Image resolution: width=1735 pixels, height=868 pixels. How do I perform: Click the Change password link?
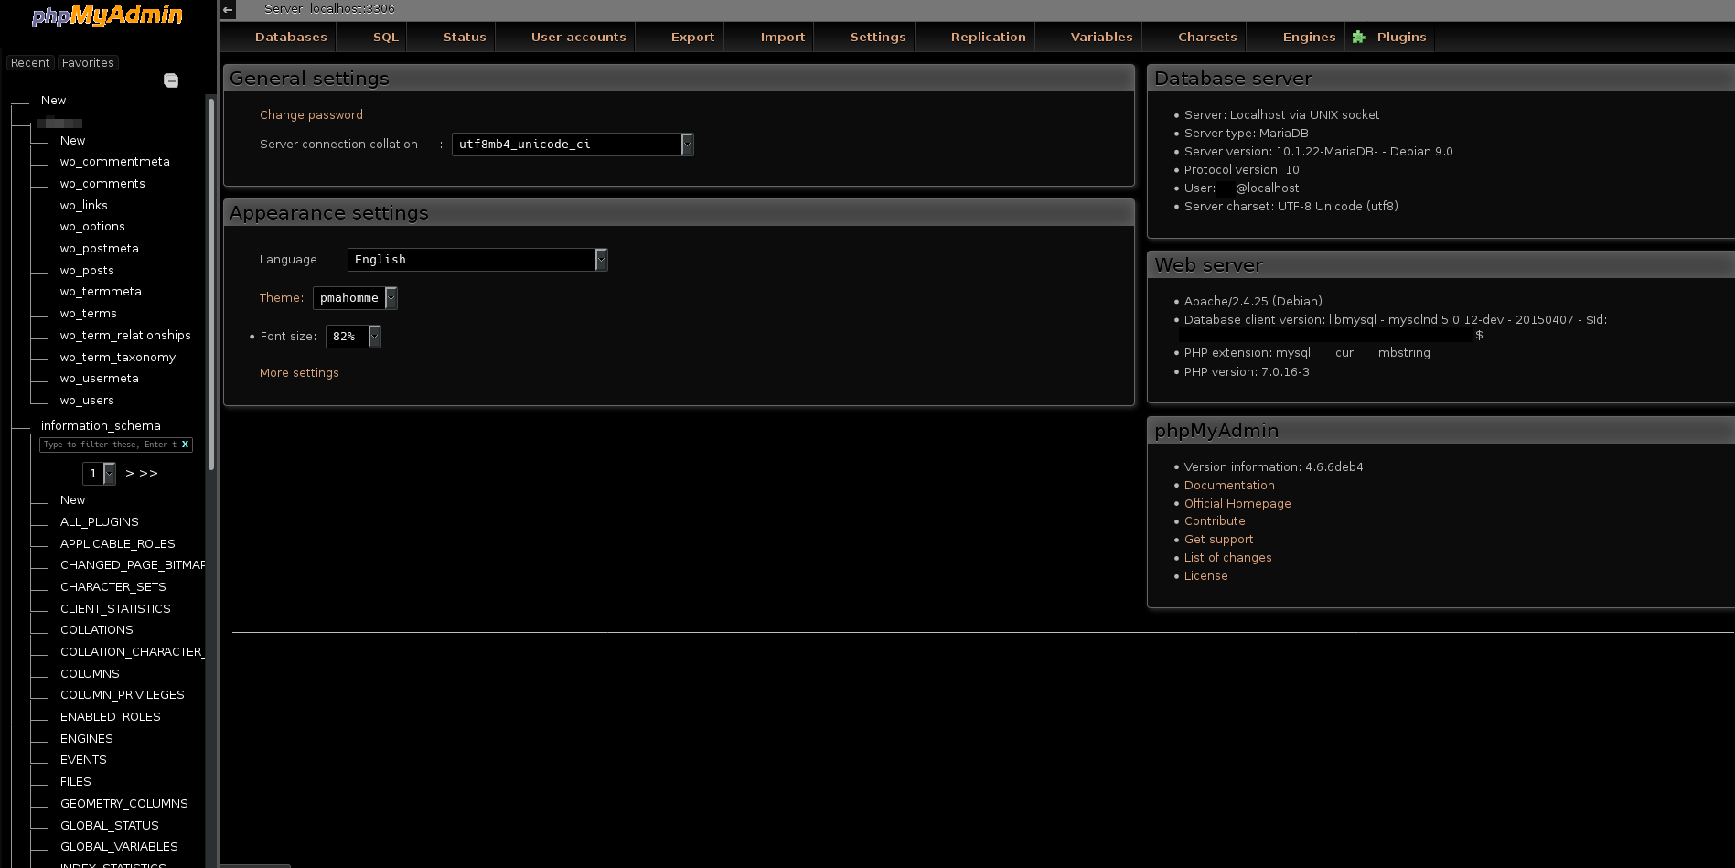(311, 115)
